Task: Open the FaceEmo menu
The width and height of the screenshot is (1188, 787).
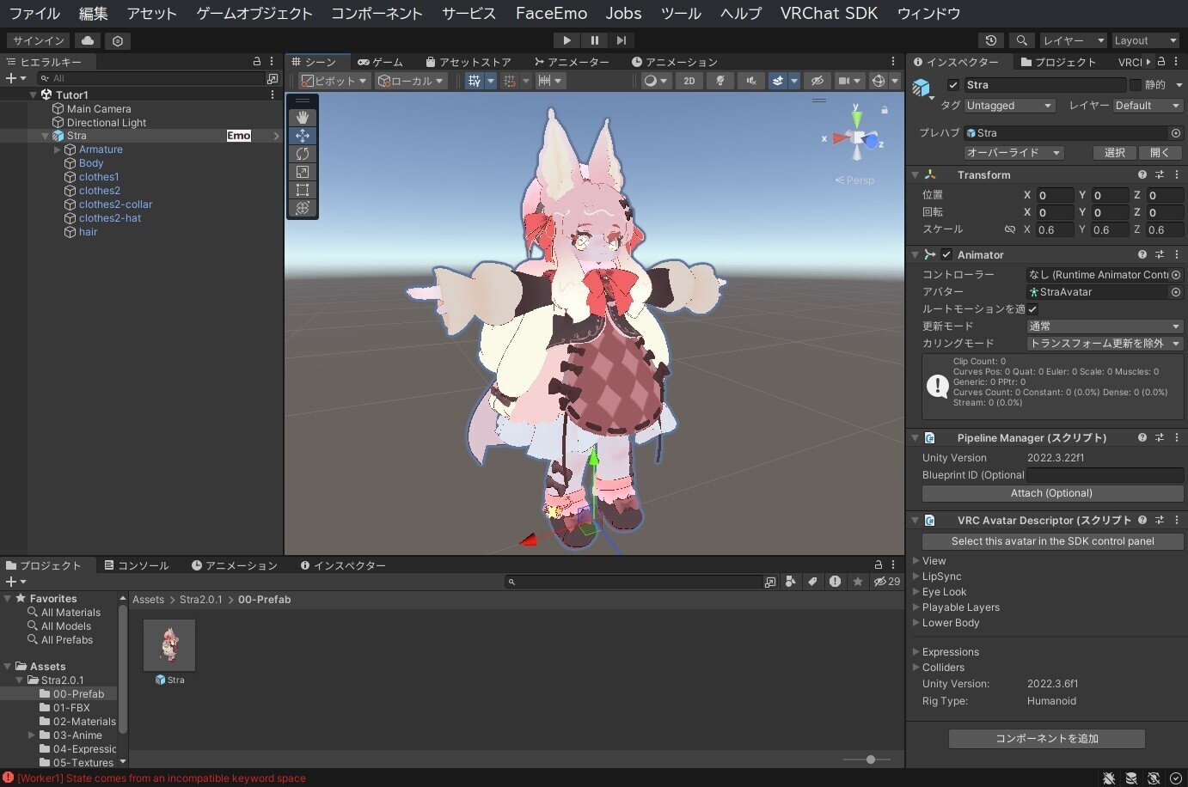Action: pyautogui.click(x=551, y=13)
